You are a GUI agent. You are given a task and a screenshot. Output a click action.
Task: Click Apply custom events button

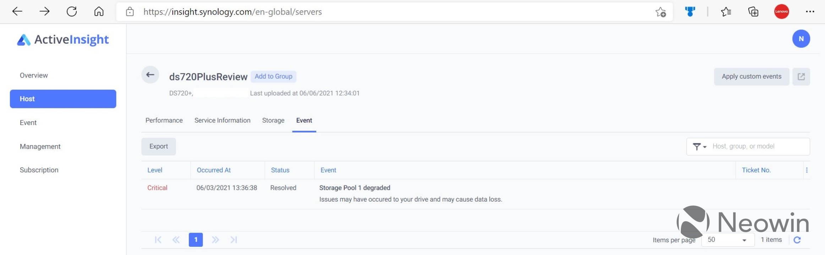point(752,76)
